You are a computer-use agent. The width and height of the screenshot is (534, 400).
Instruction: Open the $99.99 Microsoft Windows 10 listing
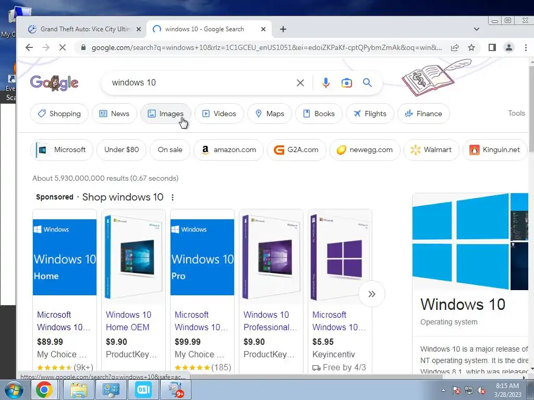tap(201, 321)
